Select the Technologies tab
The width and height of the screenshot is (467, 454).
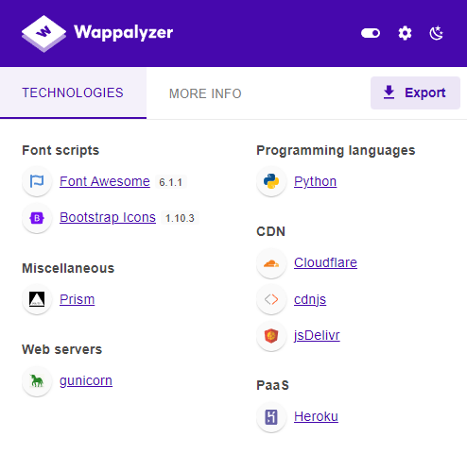[73, 93]
